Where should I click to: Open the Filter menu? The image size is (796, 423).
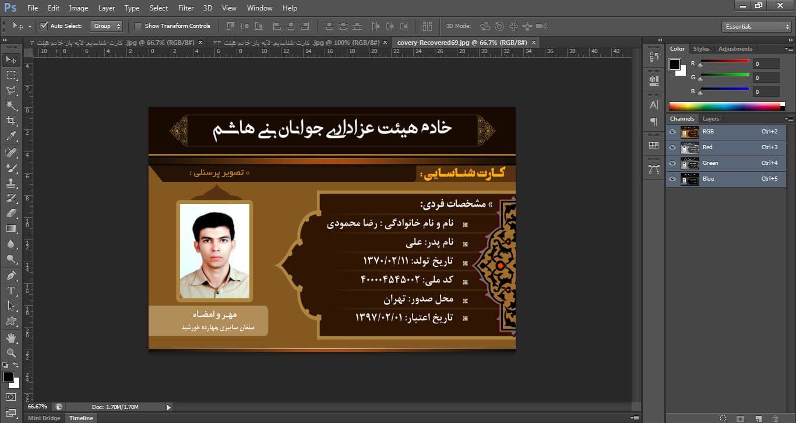186,8
